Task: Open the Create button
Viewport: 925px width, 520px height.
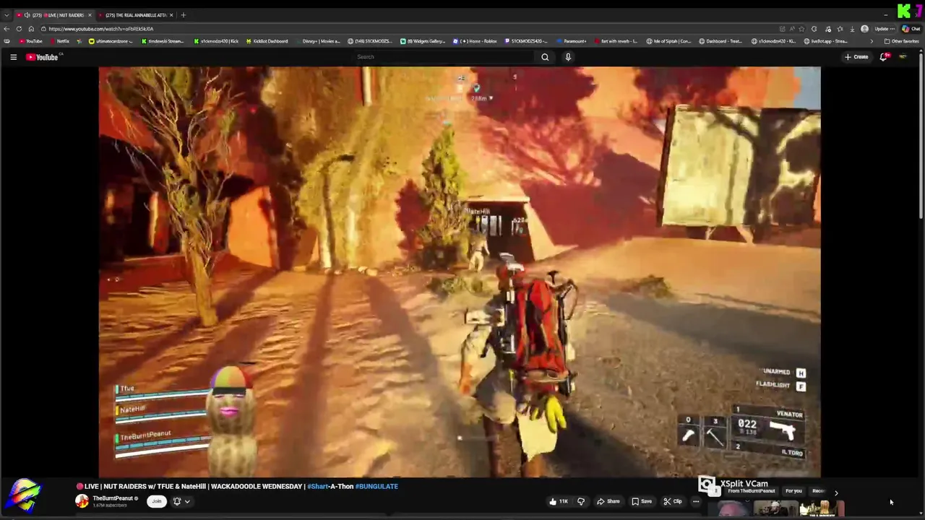Action: pos(856,57)
